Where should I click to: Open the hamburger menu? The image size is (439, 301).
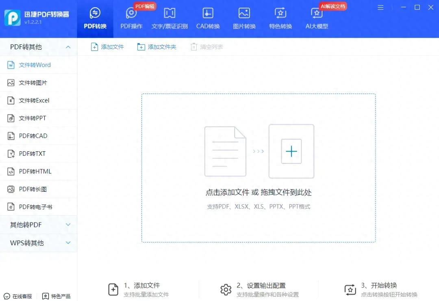[x=380, y=7]
